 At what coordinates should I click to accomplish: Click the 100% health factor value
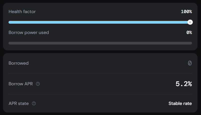(x=186, y=12)
